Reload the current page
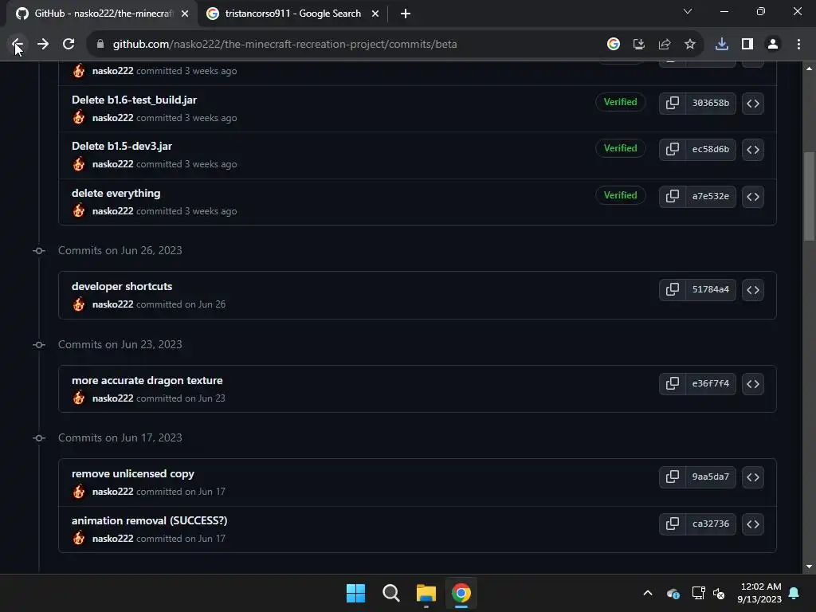816x612 pixels. coord(69,45)
